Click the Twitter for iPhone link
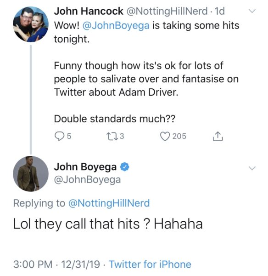The height and width of the screenshot is (276, 268). pos(150,264)
